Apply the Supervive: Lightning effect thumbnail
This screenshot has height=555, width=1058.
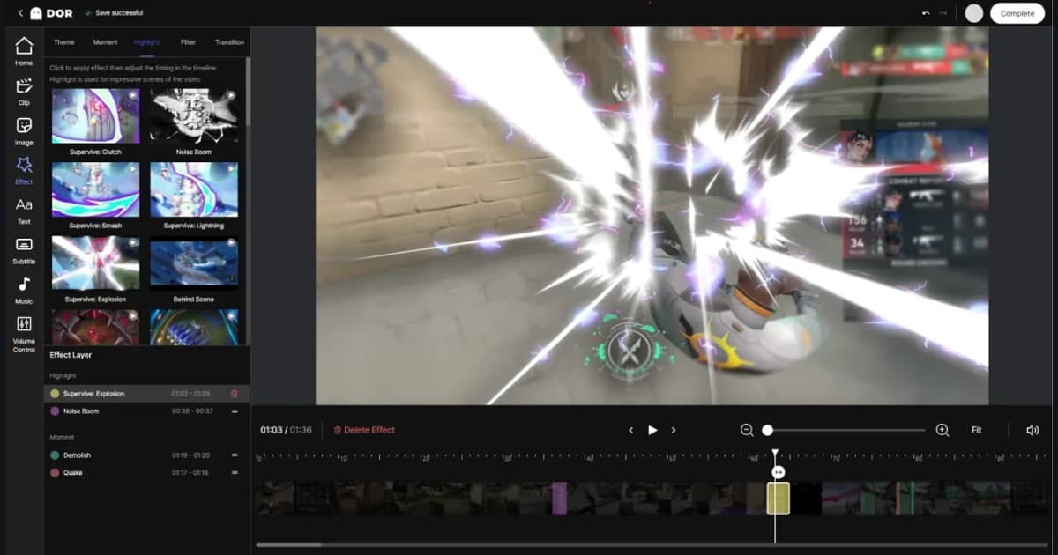194,189
